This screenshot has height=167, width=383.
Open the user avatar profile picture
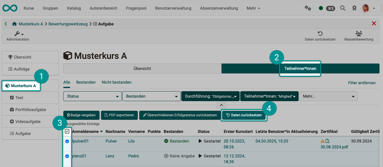point(365,8)
